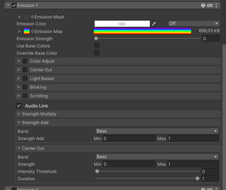Click the Emission 1 link properties icon
Screen dimensions: 226x190
coord(210,5)
